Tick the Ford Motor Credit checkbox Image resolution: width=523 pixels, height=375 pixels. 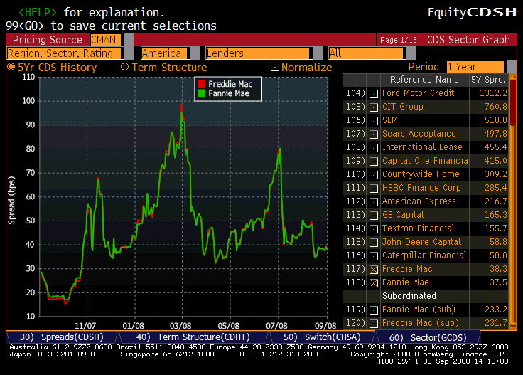pos(374,93)
